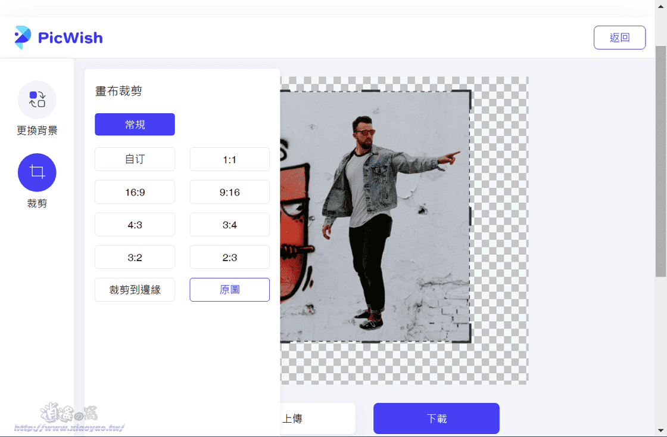Select the 16:9 aspect ratio
This screenshot has height=437, width=667.
point(135,192)
